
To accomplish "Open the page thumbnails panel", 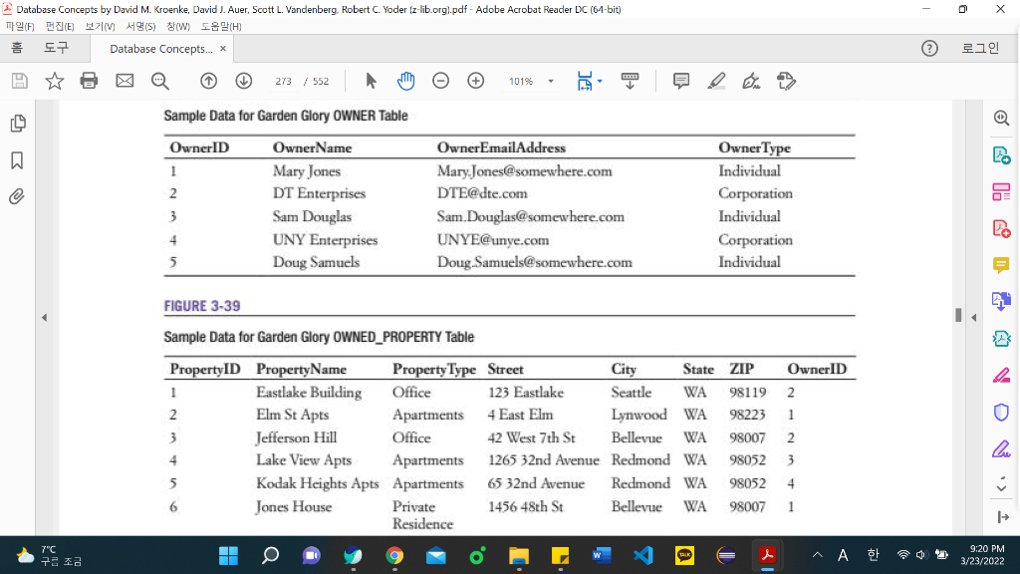I will coord(18,124).
